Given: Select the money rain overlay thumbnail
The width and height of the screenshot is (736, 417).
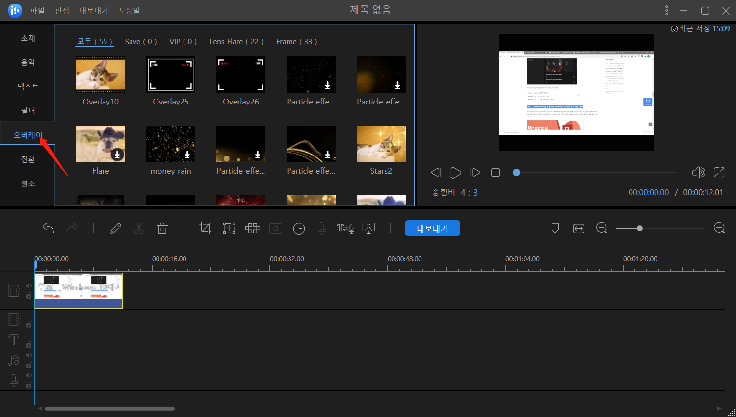Looking at the screenshot, I should coord(171,144).
